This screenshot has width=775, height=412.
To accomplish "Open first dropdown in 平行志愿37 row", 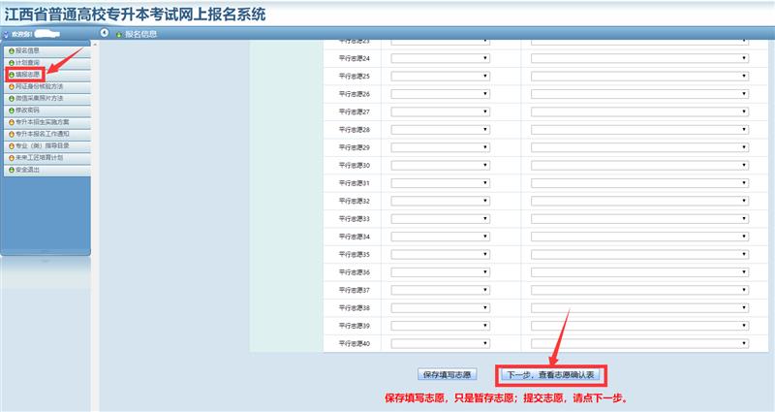I will pyautogui.click(x=441, y=290).
